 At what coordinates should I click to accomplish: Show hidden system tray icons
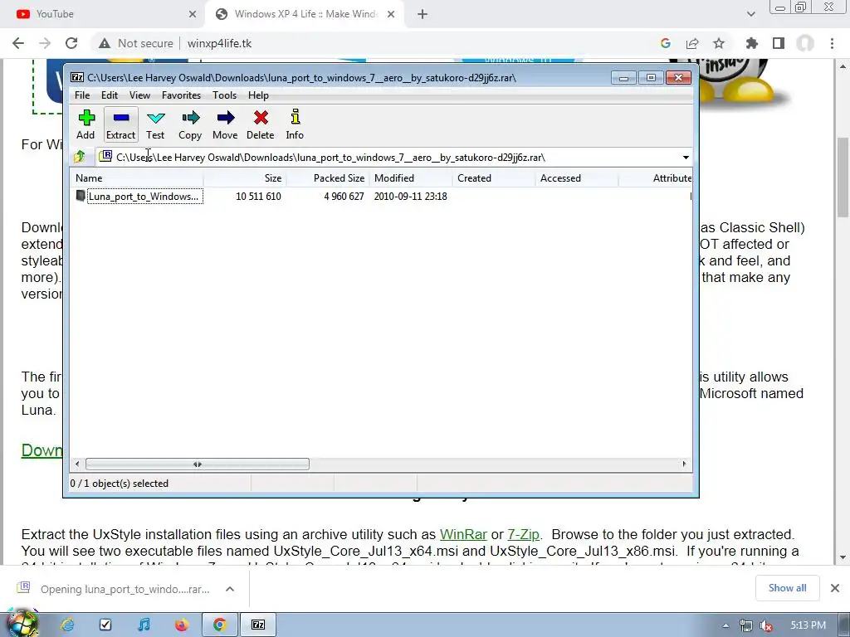(x=725, y=625)
